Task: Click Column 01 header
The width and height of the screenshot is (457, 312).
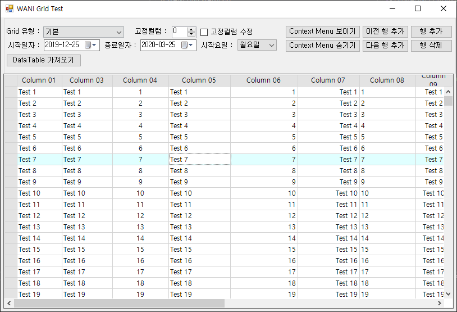Action: 39,80
